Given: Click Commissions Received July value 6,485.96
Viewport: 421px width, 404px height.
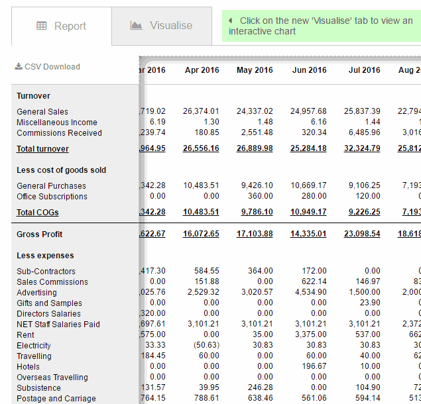Looking at the screenshot, I should (365, 132).
